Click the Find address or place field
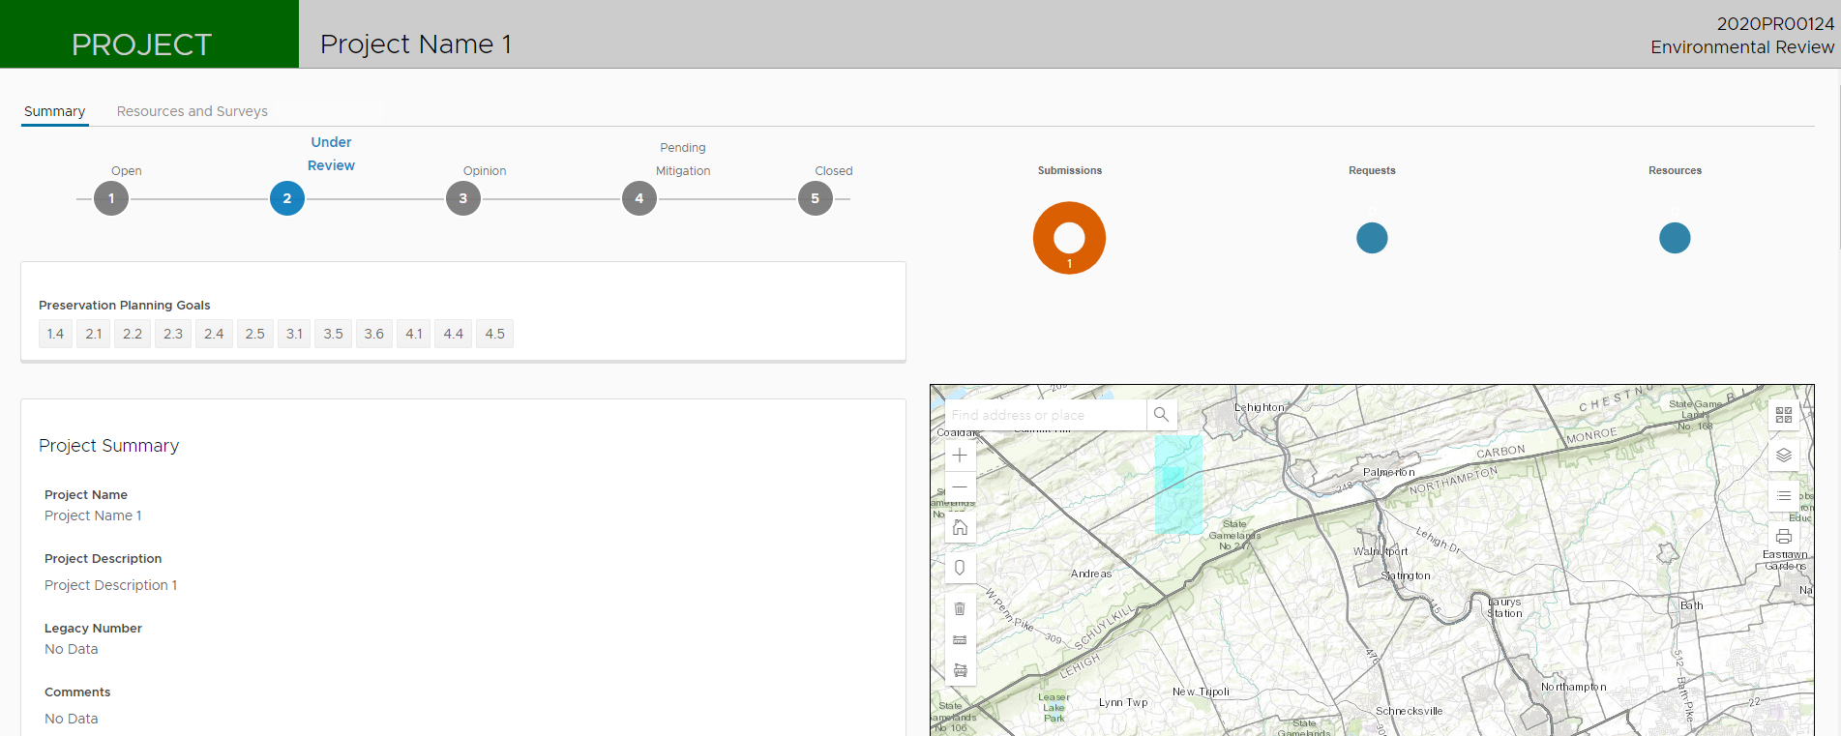1841x736 pixels. 1045,415
